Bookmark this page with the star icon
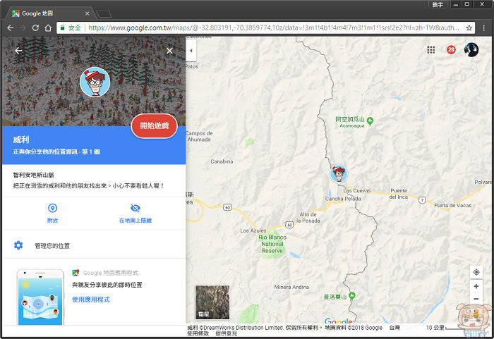The image size is (494, 339). tap(469, 28)
